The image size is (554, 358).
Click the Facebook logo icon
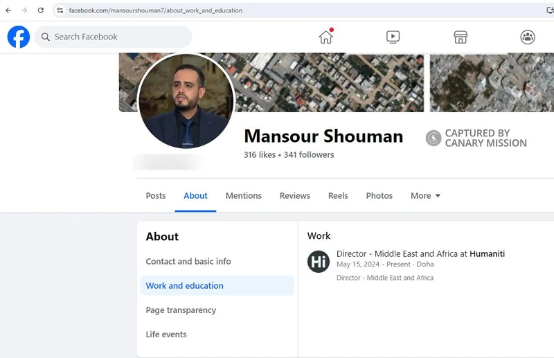[19, 37]
